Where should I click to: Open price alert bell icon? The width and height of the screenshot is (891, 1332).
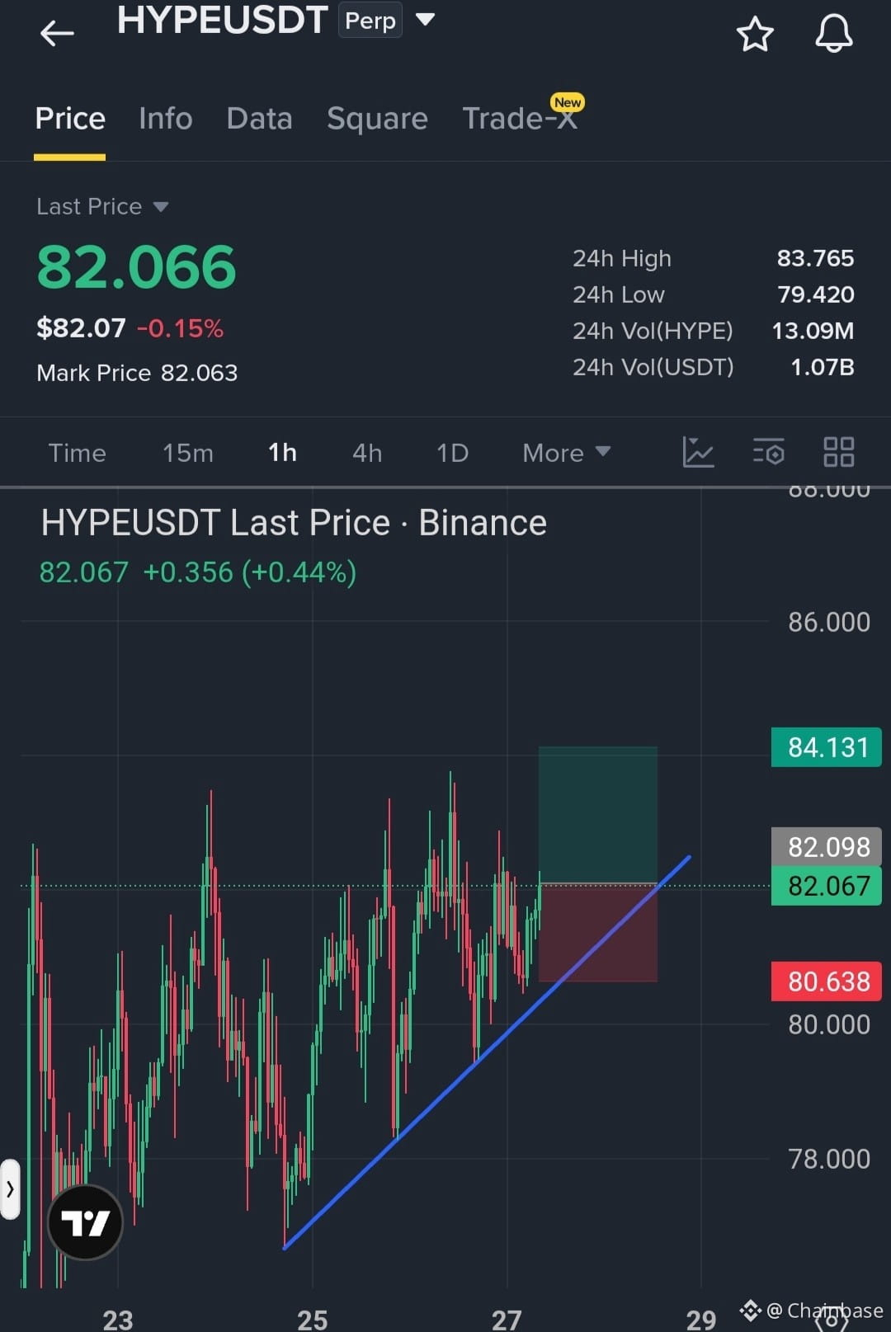[x=833, y=35]
